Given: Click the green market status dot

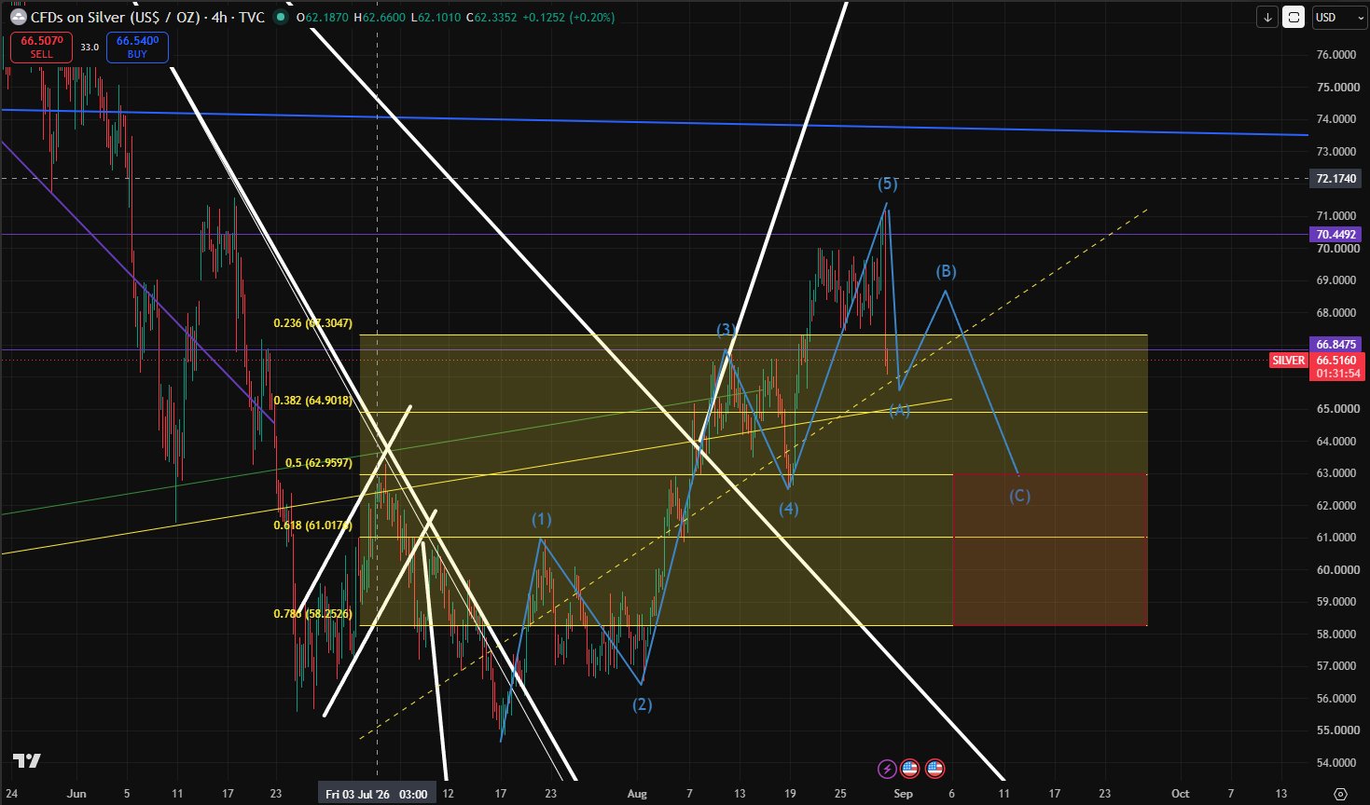Looking at the screenshot, I should click(280, 17).
